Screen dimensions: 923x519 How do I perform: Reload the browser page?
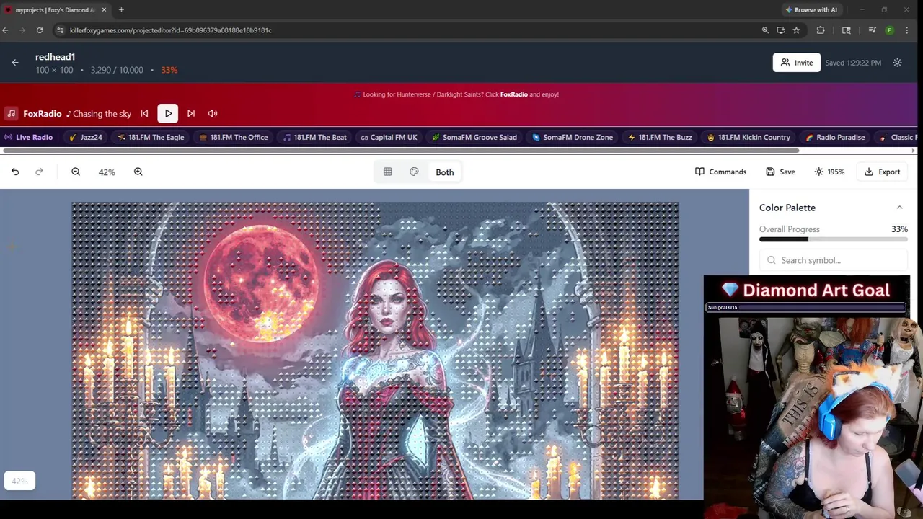point(40,30)
